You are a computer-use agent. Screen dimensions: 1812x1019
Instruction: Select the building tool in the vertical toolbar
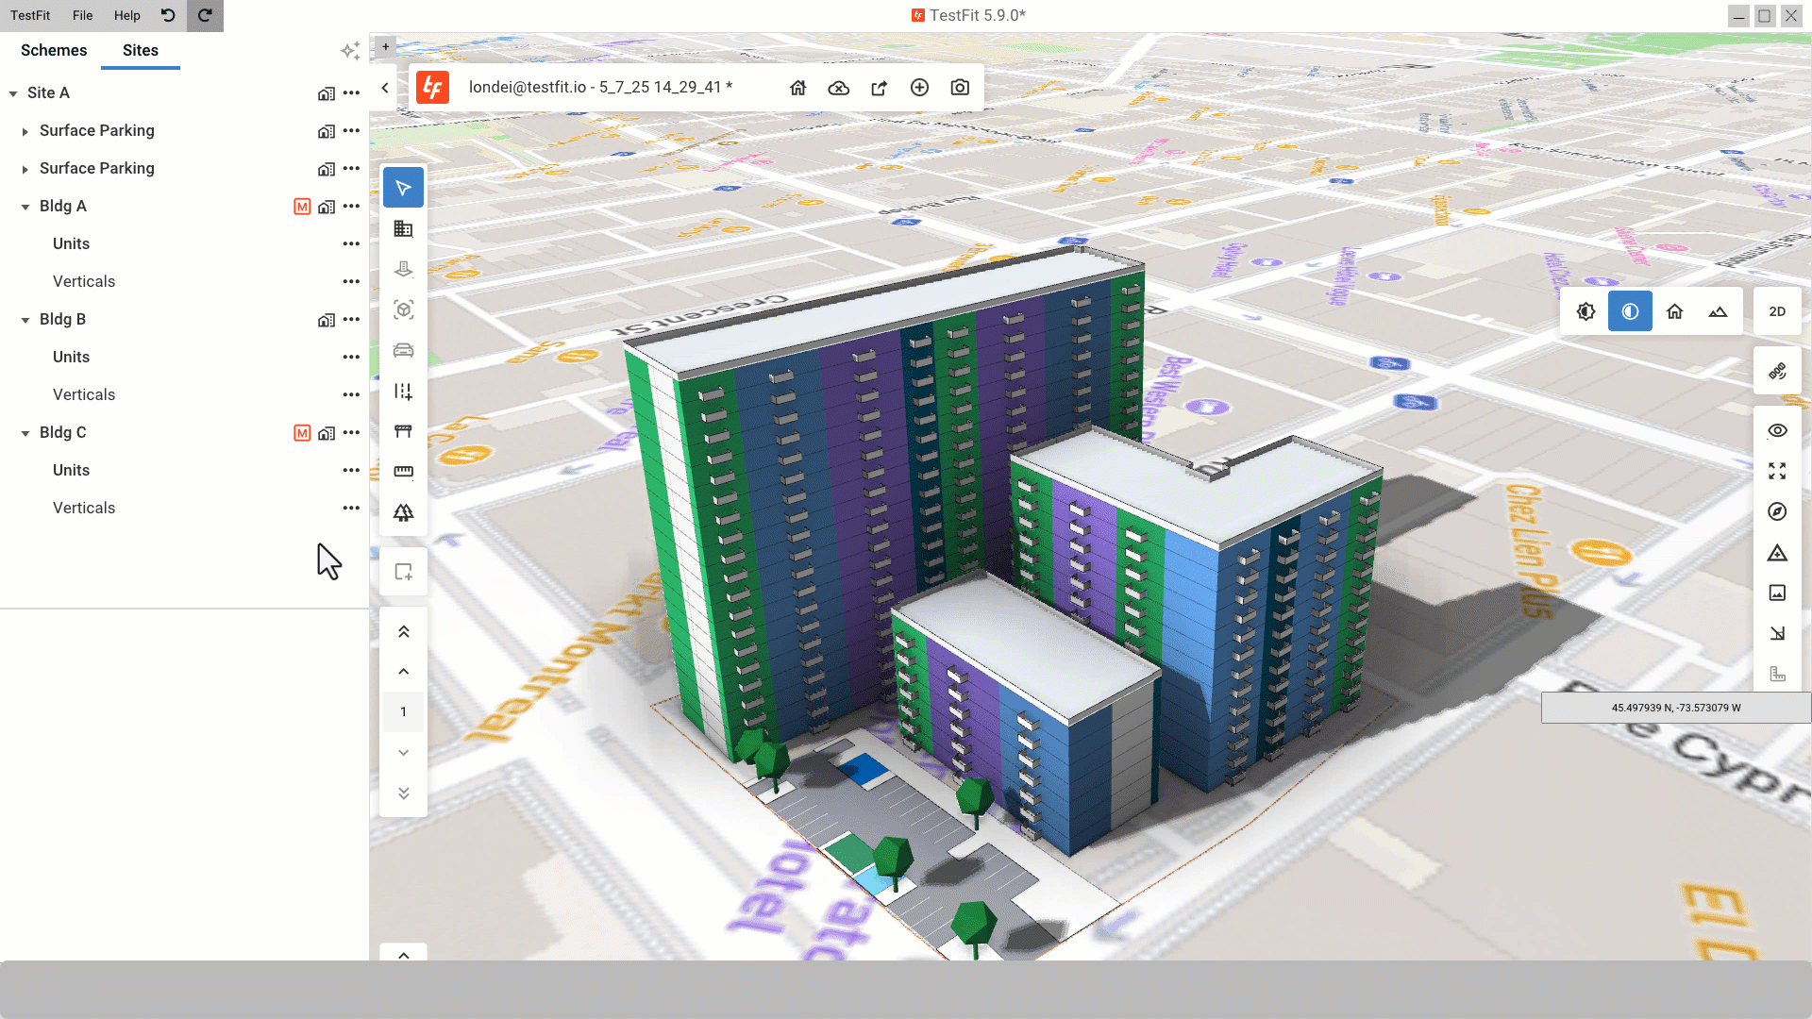(x=403, y=229)
